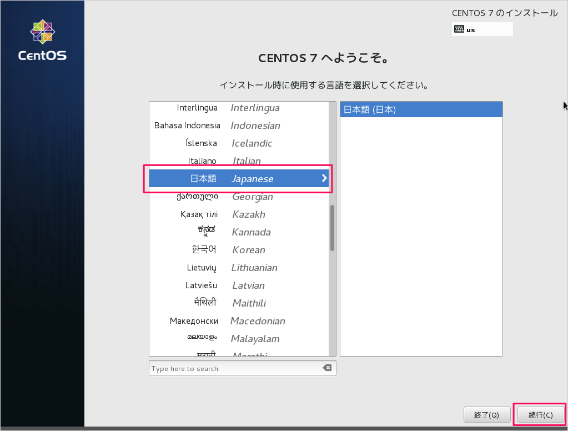Screen dimensions: 568x431
Task: Choose Latviešu Latvian language row
Action: coord(239,285)
